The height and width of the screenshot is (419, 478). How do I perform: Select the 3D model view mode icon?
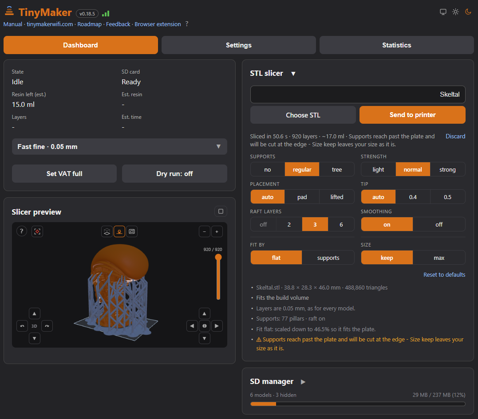(x=107, y=231)
